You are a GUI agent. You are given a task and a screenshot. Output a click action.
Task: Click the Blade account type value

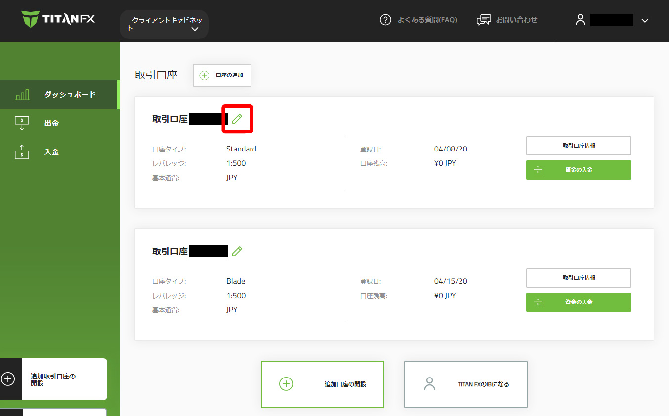tap(236, 281)
